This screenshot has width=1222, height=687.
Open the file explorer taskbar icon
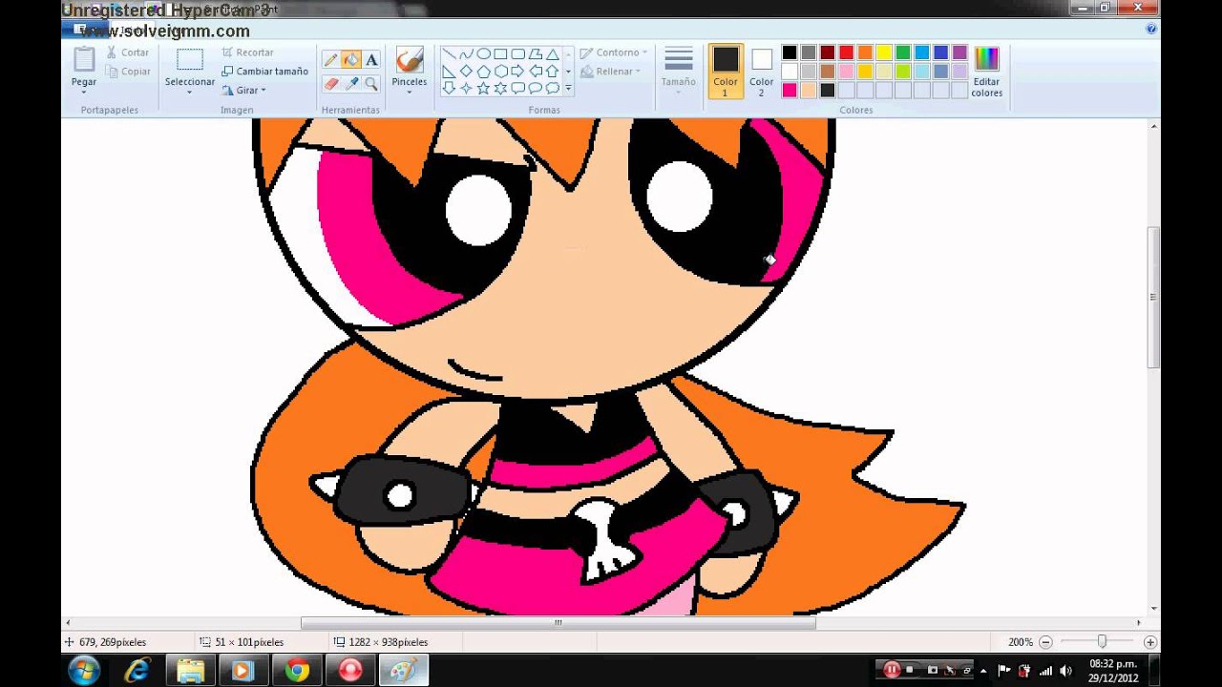point(190,671)
